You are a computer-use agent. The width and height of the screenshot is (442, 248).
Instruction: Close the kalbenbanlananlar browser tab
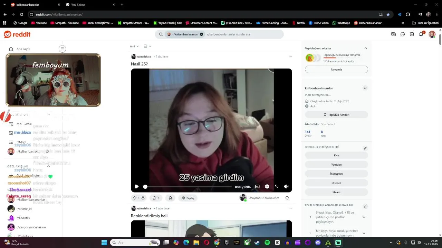59,5
